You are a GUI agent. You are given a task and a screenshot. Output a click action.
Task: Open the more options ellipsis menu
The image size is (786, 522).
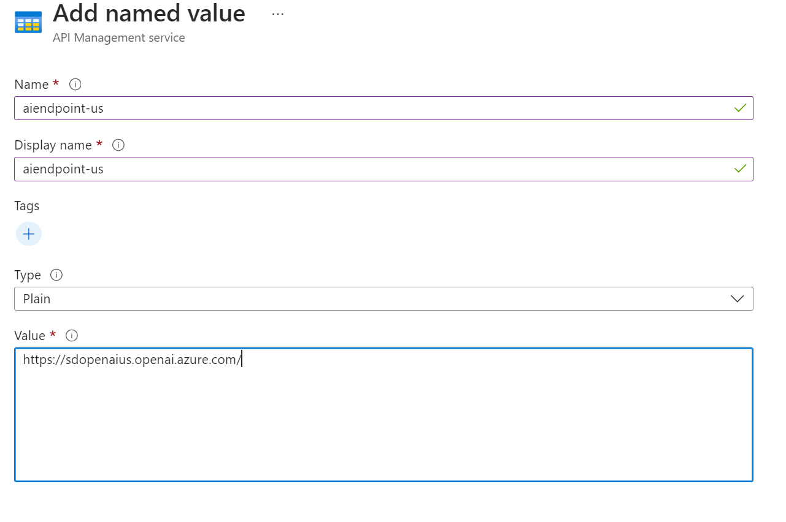point(278,13)
